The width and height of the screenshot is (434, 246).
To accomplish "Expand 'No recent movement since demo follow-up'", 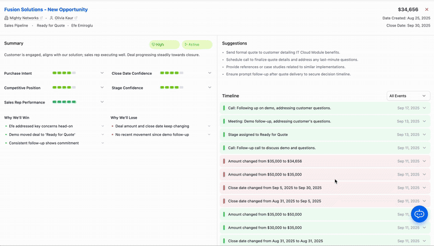I will click(x=209, y=134).
